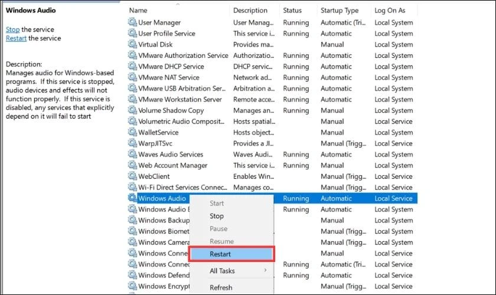Click the gear icon beside VMware USB Arbitration

(x=132, y=88)
